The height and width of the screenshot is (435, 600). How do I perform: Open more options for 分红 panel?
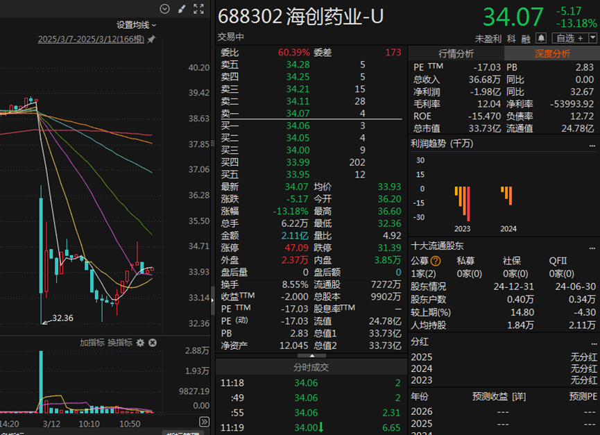(x=594, y=343)
